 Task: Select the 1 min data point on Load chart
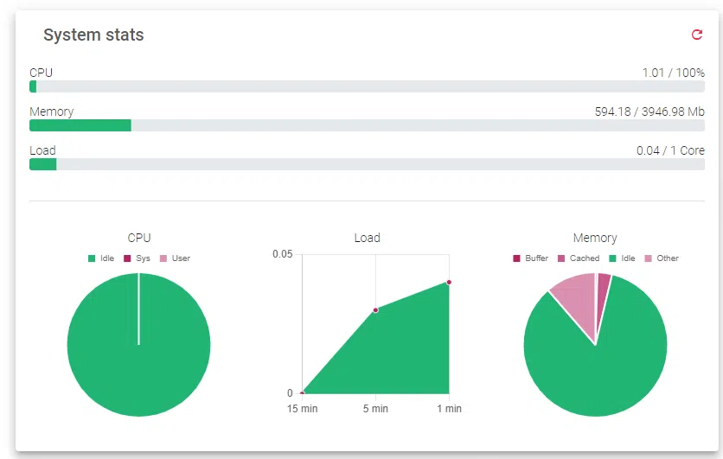coord(449,282)
